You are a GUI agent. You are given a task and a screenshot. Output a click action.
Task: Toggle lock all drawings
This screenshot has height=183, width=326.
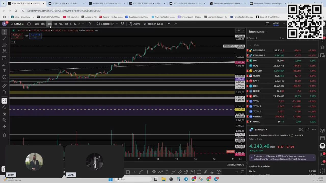tap(4, 114)
